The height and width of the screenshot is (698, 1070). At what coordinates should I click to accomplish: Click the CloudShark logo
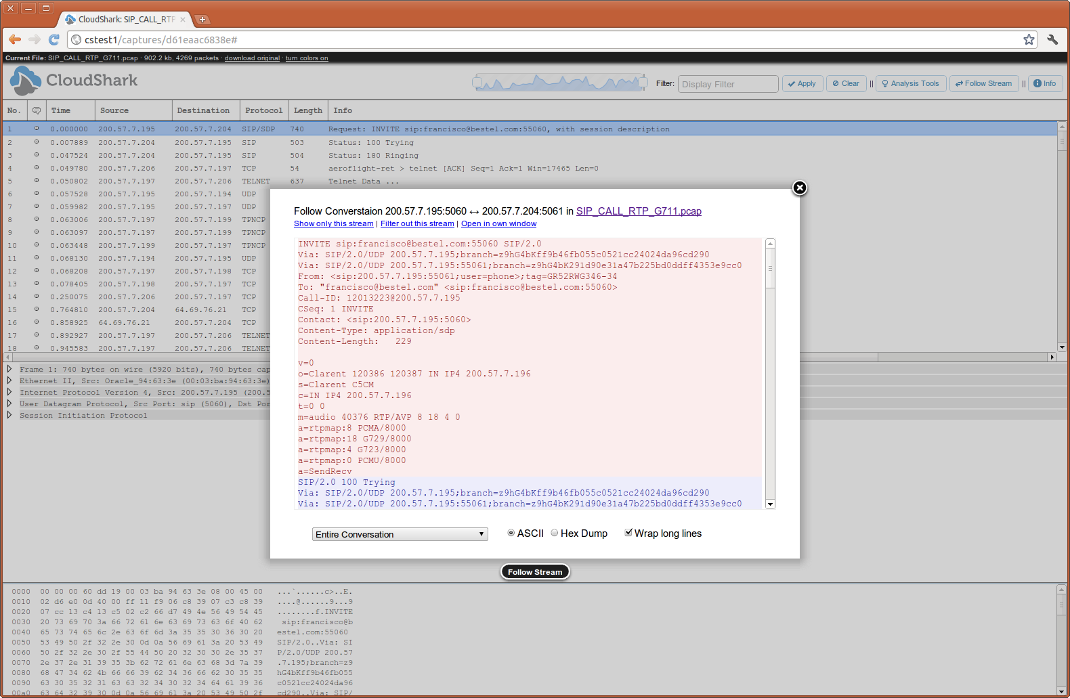[74, 81]
